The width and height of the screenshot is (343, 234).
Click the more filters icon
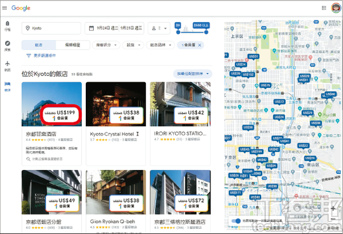(x=29, y=55)
